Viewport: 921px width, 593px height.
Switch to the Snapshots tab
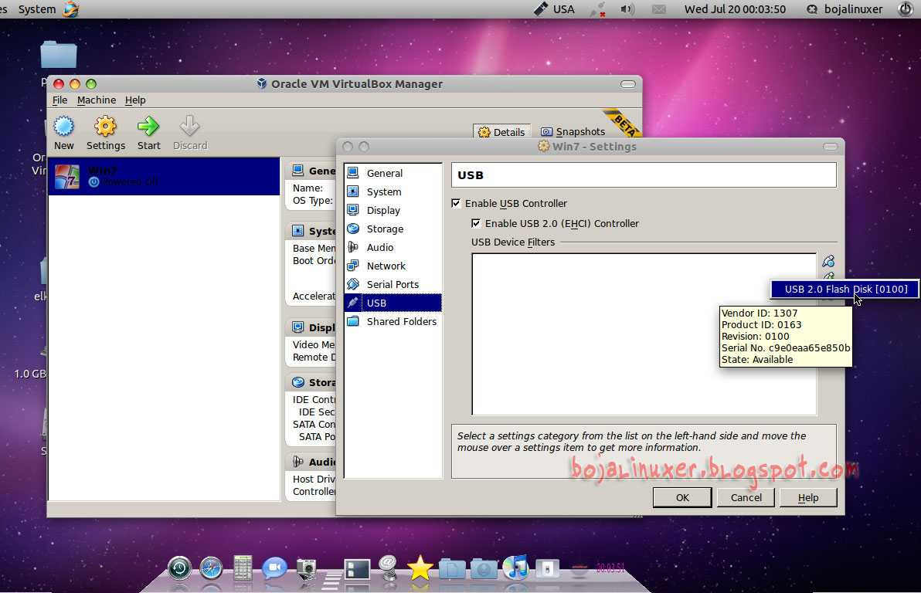pos(573,132)
